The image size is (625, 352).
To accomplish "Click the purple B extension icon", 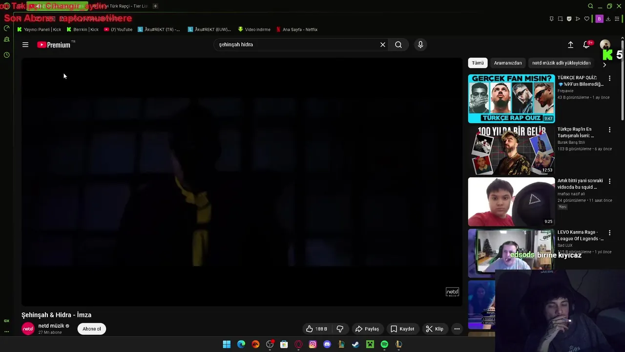I will point(599,19).
